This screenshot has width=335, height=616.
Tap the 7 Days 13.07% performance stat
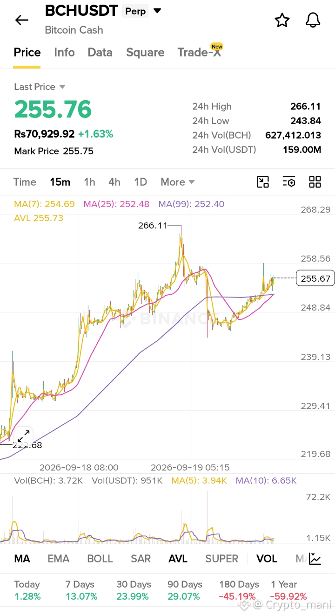click(x=81, y=590)
